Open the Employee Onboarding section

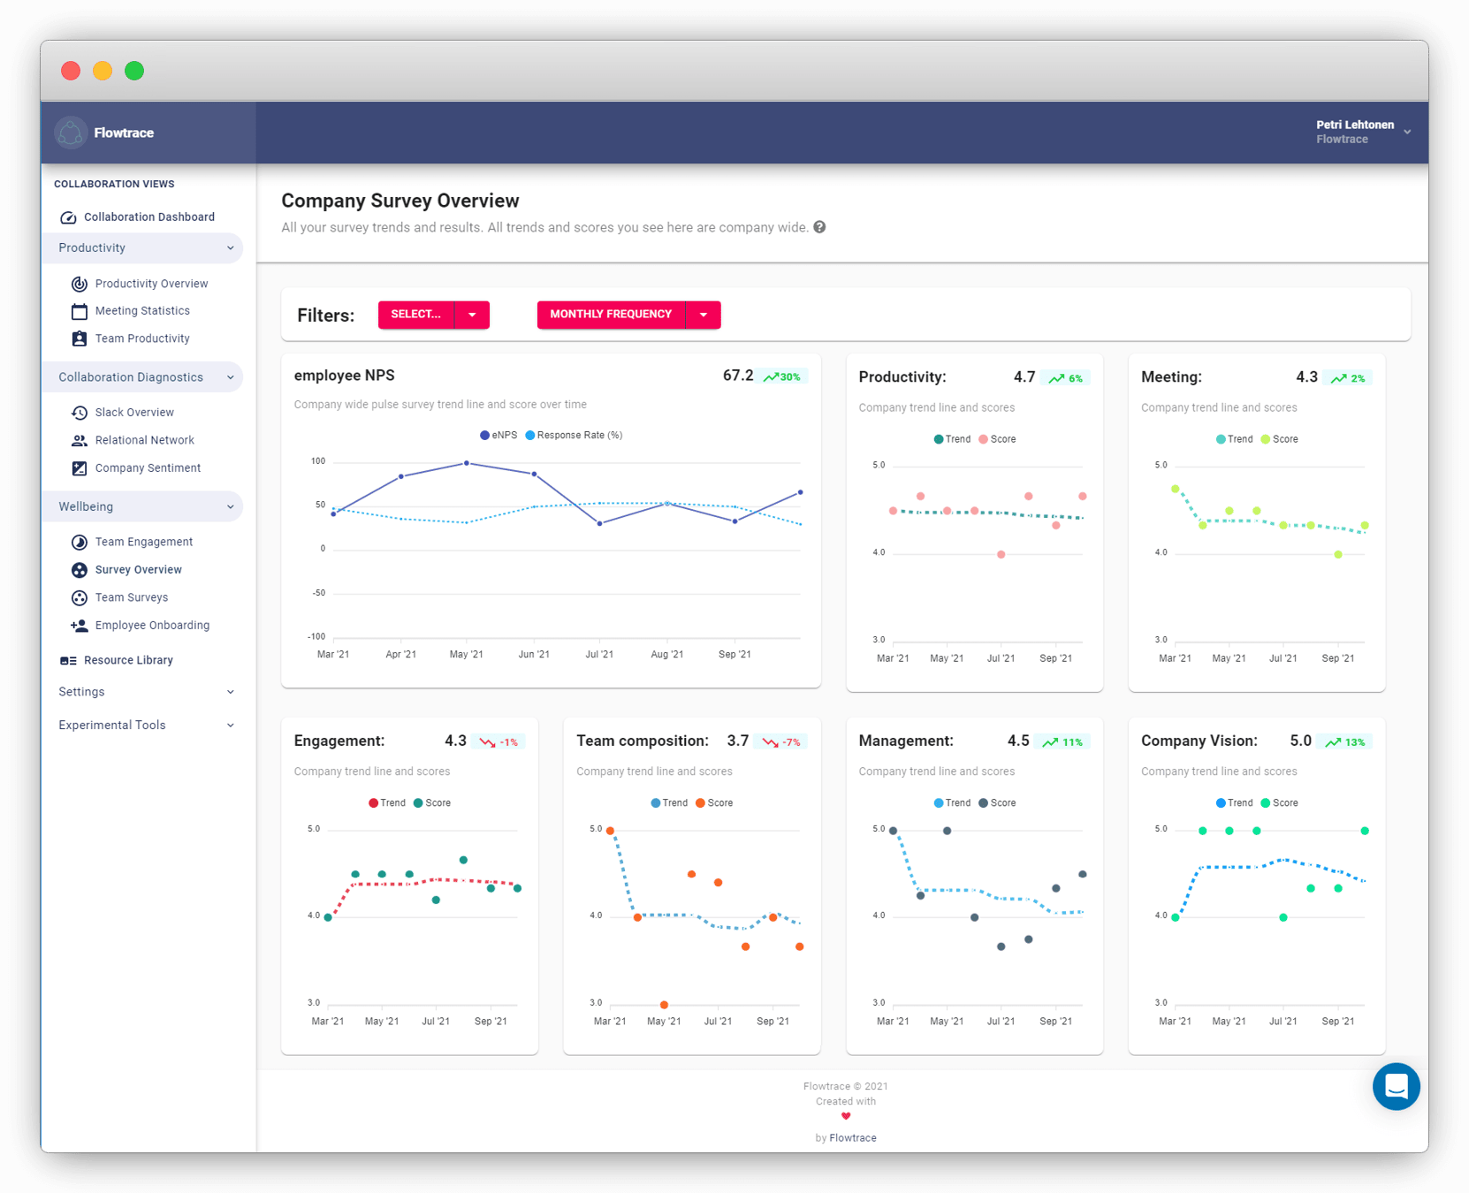point(152,625)
